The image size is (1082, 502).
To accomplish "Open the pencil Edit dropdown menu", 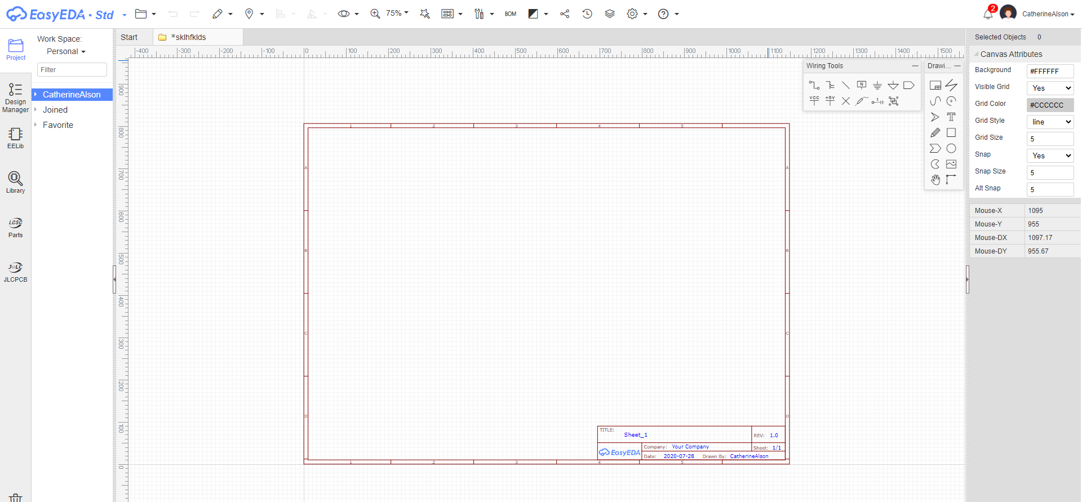I will coord(222,14).
